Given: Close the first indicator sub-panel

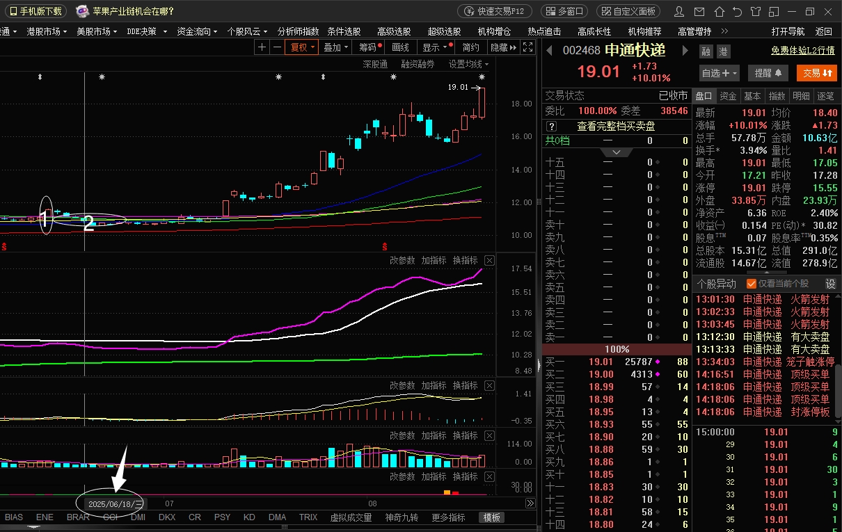Looking at the screenshot, I should point(489,260).
